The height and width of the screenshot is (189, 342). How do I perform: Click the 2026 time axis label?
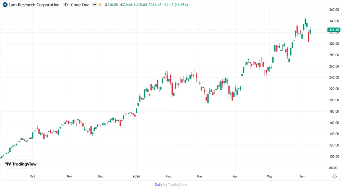(136, 176)
